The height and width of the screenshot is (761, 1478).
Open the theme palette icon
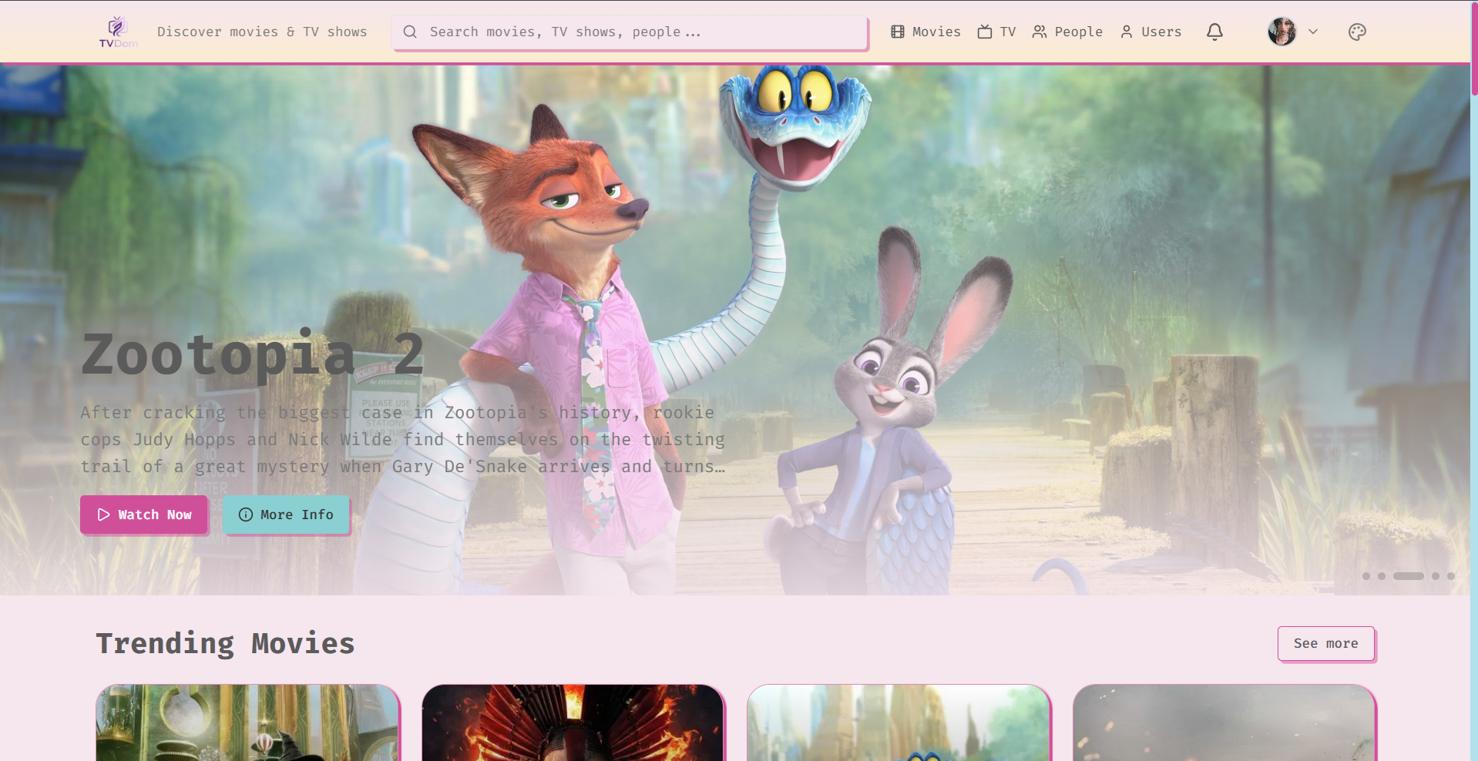pos(1357,32)
